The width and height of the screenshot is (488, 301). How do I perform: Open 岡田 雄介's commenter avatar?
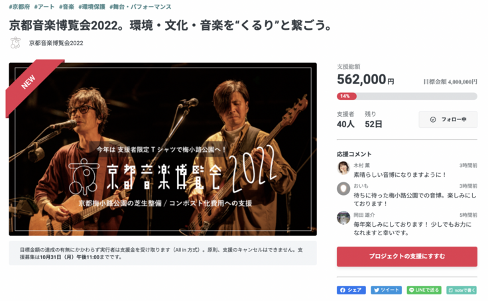click(x=343, y=217)
